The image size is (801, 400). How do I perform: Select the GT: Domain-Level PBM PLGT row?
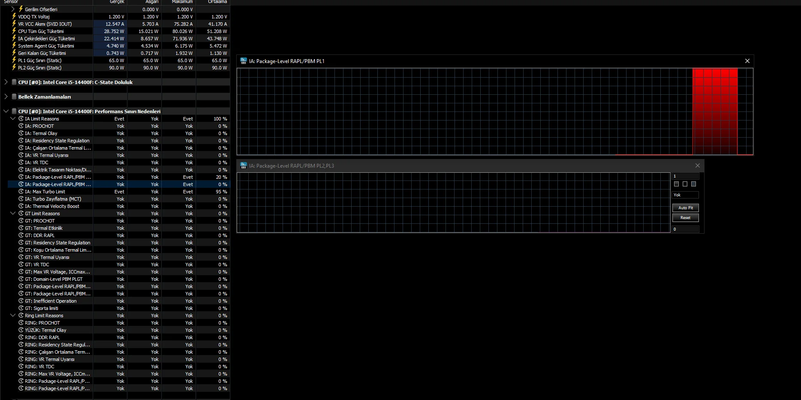(x=119, y=279)
